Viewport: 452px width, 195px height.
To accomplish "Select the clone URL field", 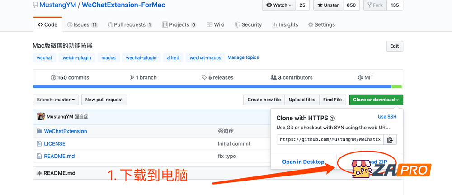I will click(x=330, y=140).
